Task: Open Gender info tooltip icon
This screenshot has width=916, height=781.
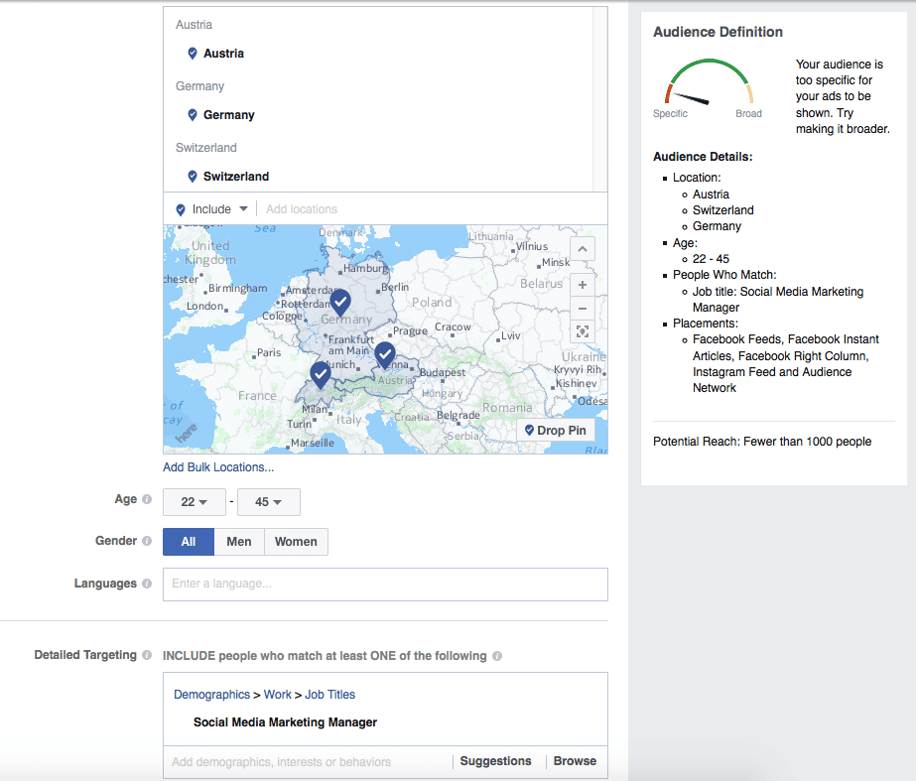Action: click(147, 541)
